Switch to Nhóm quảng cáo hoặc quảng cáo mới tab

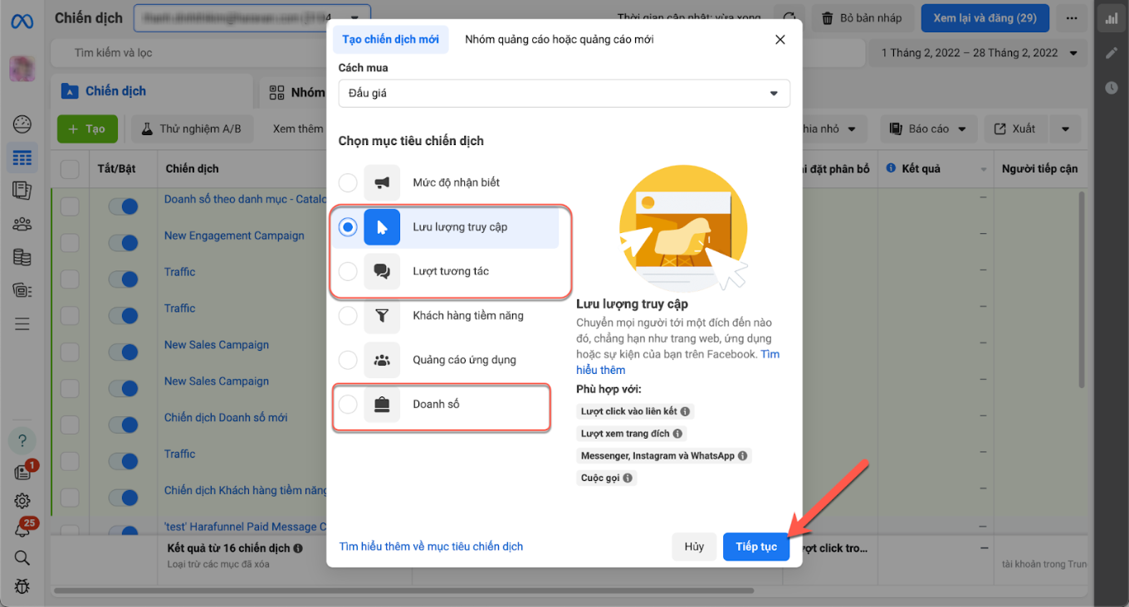click(559, 40)
